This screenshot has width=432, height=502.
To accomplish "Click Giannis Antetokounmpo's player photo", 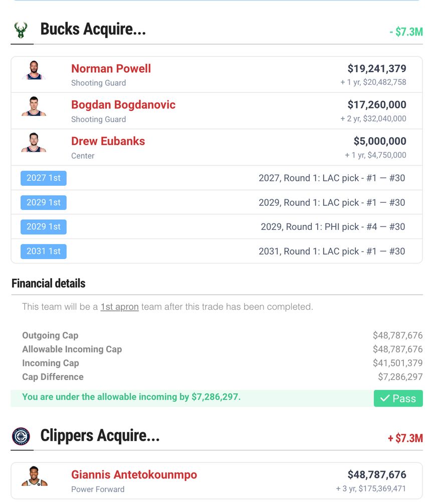I will [x=34, y=476].
